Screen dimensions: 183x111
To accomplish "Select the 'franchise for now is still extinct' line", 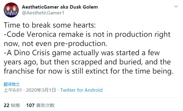I will tap(89, 71).
